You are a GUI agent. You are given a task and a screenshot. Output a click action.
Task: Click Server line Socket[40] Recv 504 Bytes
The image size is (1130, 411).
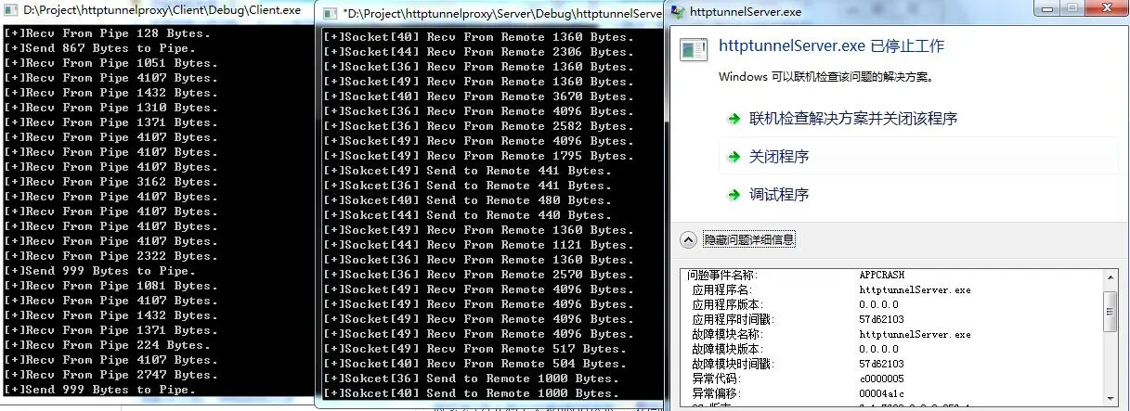click(474, 364)
